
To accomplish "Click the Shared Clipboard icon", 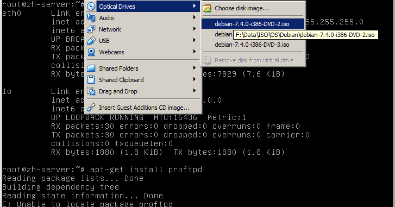I will pos(91,79).
